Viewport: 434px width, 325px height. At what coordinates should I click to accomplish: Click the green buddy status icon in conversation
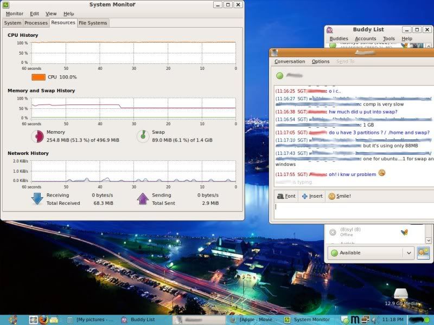point(279,75)
